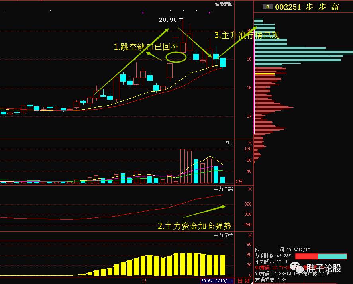Click the 300 value on 主力追踪 axis
Image resolution: width=353 pixels, height=284 pixels.
coord(248,214)
